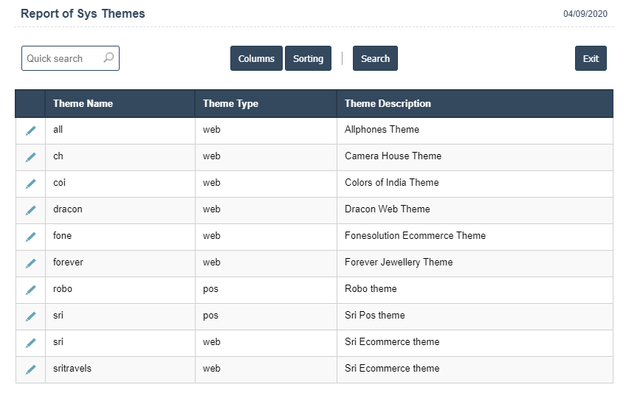This screenshot has width=626, height=393.
Task: Focus the Quick search input field
Action: [x=62, y=58]
